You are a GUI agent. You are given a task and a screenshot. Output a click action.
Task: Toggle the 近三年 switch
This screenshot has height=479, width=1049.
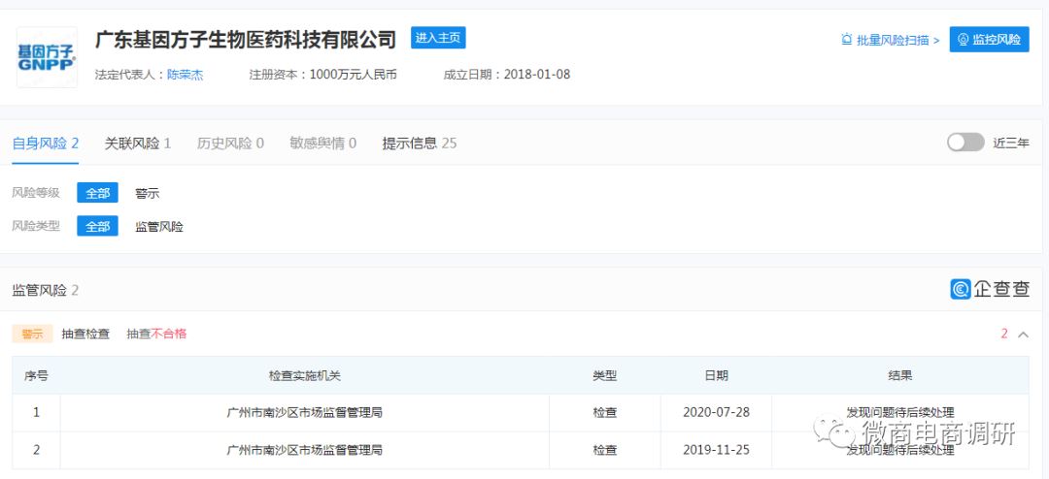[x=965, y=143]
